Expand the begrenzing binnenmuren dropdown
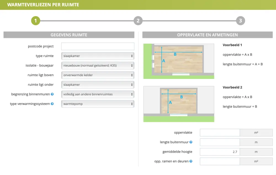Image resolution: width=276 pixels, height=175 pixels. point(97,94)
